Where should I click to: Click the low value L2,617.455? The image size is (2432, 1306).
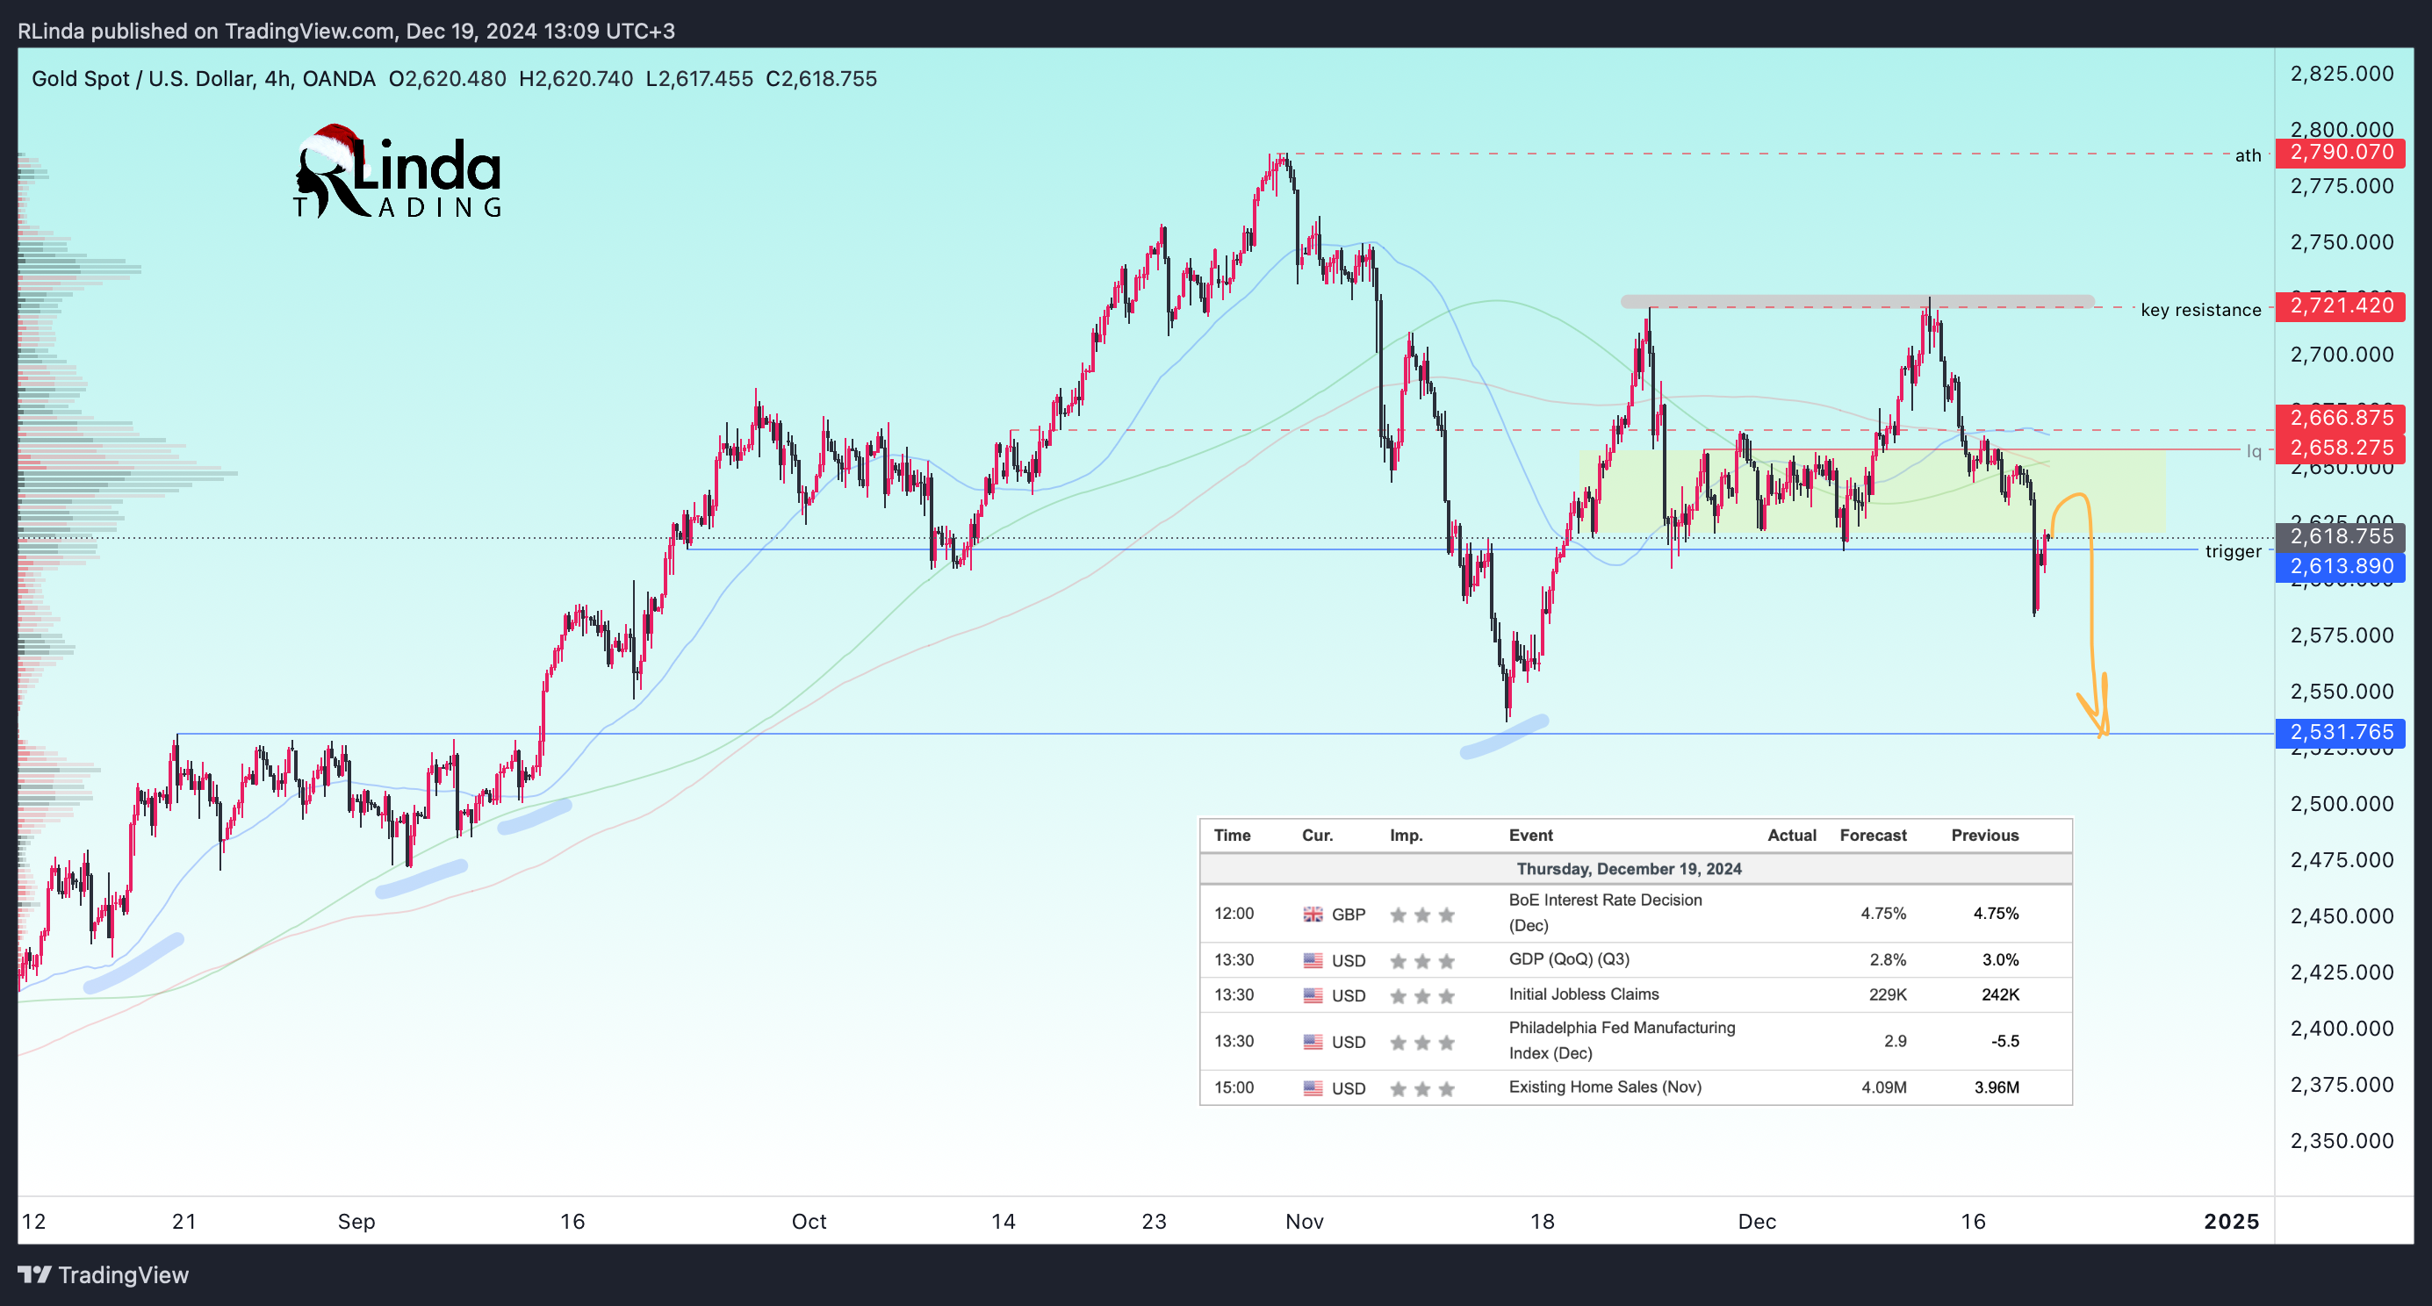[x=700, y=78]
